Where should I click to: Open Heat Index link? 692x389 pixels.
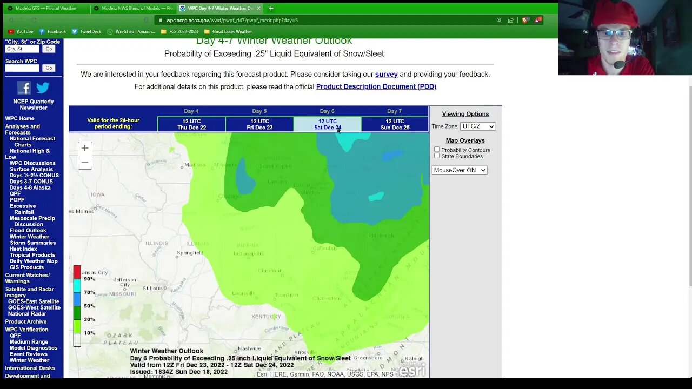tap(23, 249)
